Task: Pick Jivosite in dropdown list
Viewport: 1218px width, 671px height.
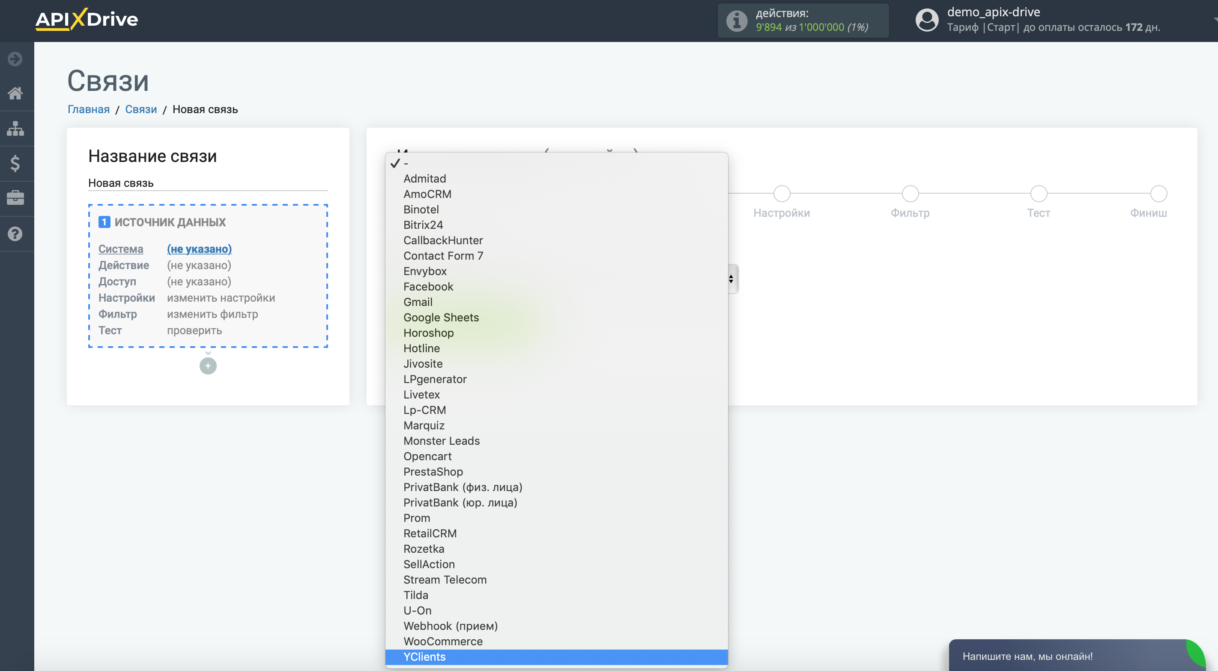Action: 556,364
